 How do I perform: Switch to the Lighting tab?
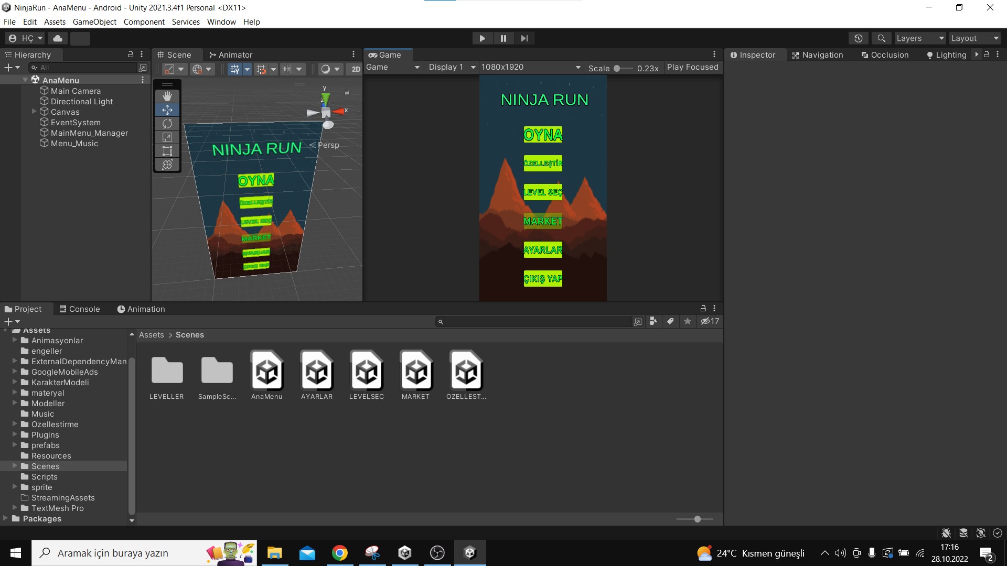coord(947,55)
